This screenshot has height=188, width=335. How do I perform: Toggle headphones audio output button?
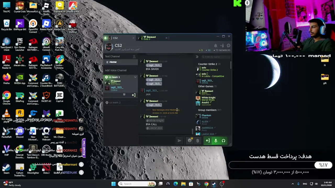point(224,141)
